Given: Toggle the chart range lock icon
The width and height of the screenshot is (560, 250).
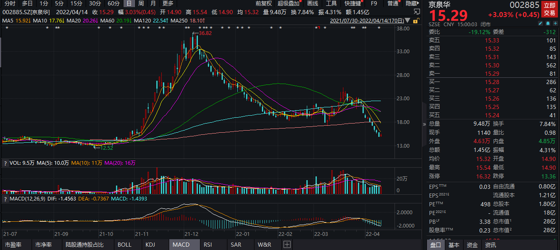Looking at the screenshot, I should (x=414, y=20).
